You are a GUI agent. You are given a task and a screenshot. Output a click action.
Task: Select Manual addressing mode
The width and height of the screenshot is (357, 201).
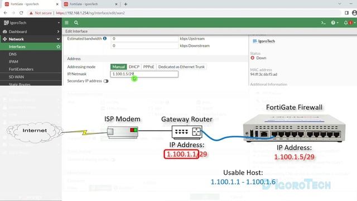[x=119, y=67]
